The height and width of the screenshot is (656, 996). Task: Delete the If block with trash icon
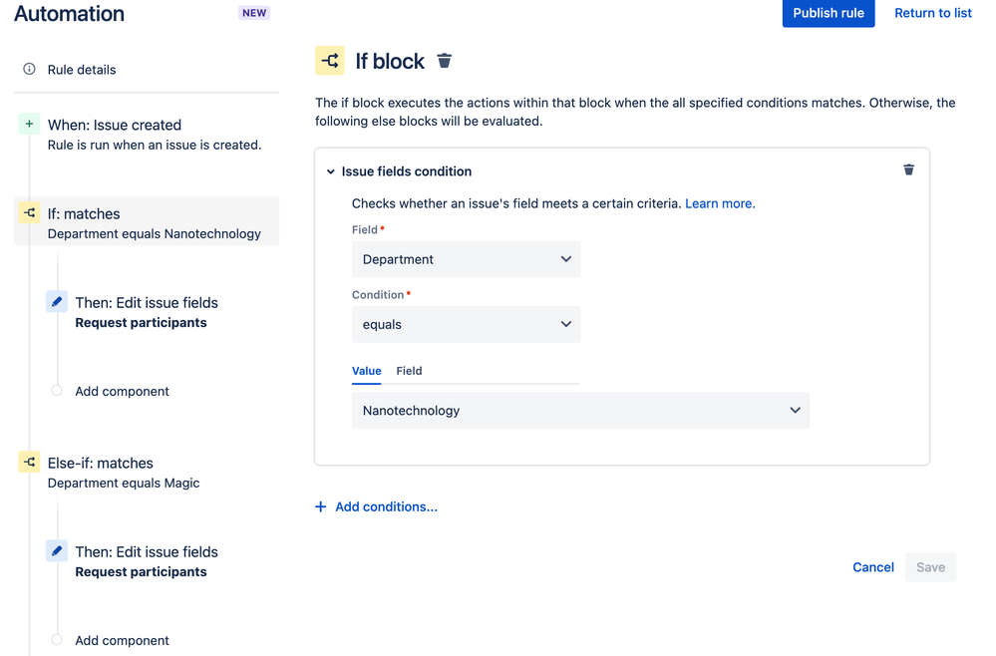(x=445, y=61)
